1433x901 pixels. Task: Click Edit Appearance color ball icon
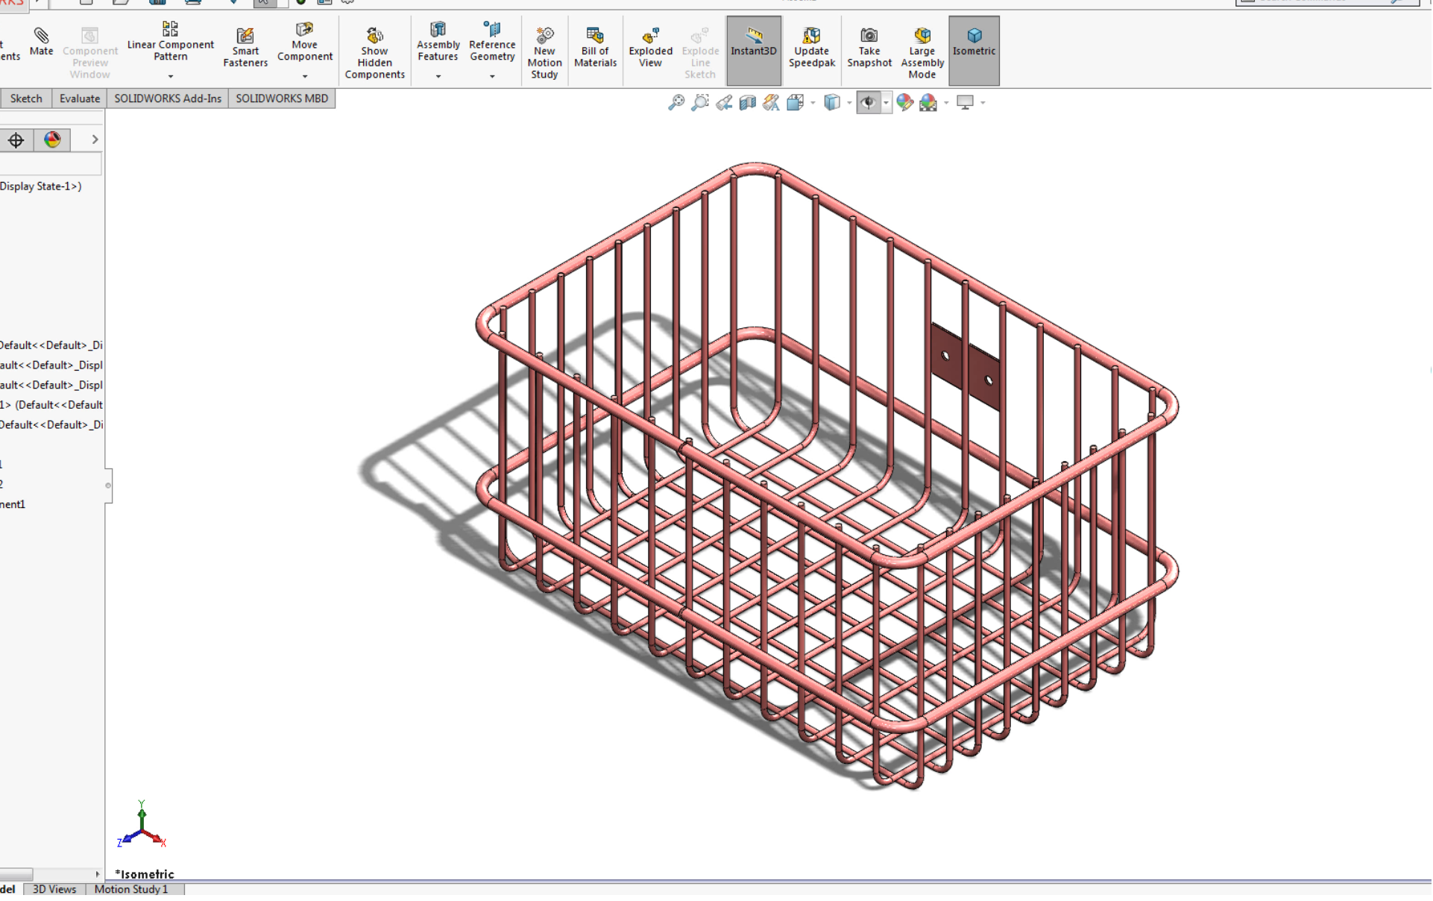904,102
